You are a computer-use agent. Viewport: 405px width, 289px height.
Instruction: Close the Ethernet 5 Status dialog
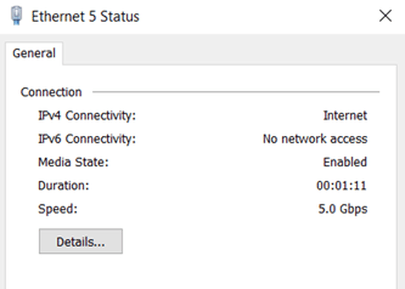385,16
